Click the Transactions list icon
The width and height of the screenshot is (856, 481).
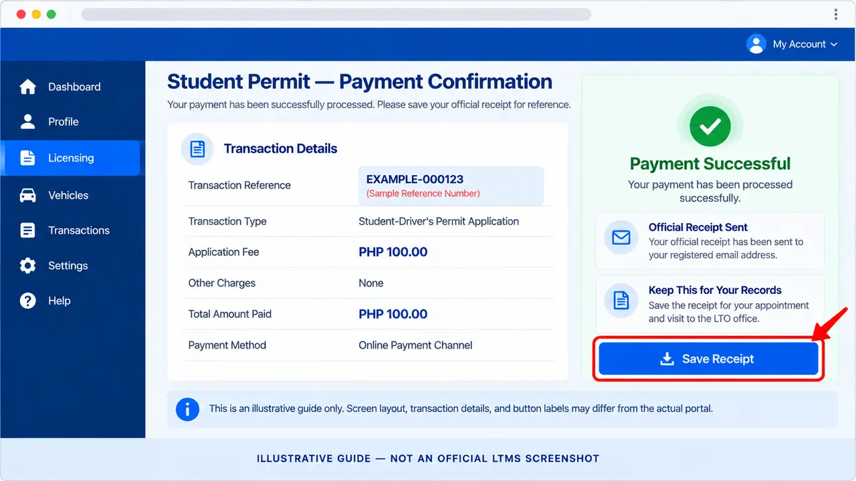pos(28,230)
